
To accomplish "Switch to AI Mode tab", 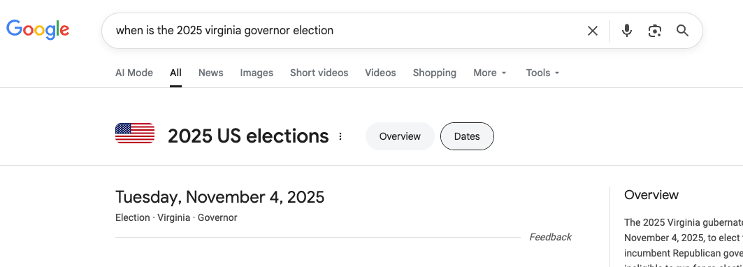I will [134, 73].
